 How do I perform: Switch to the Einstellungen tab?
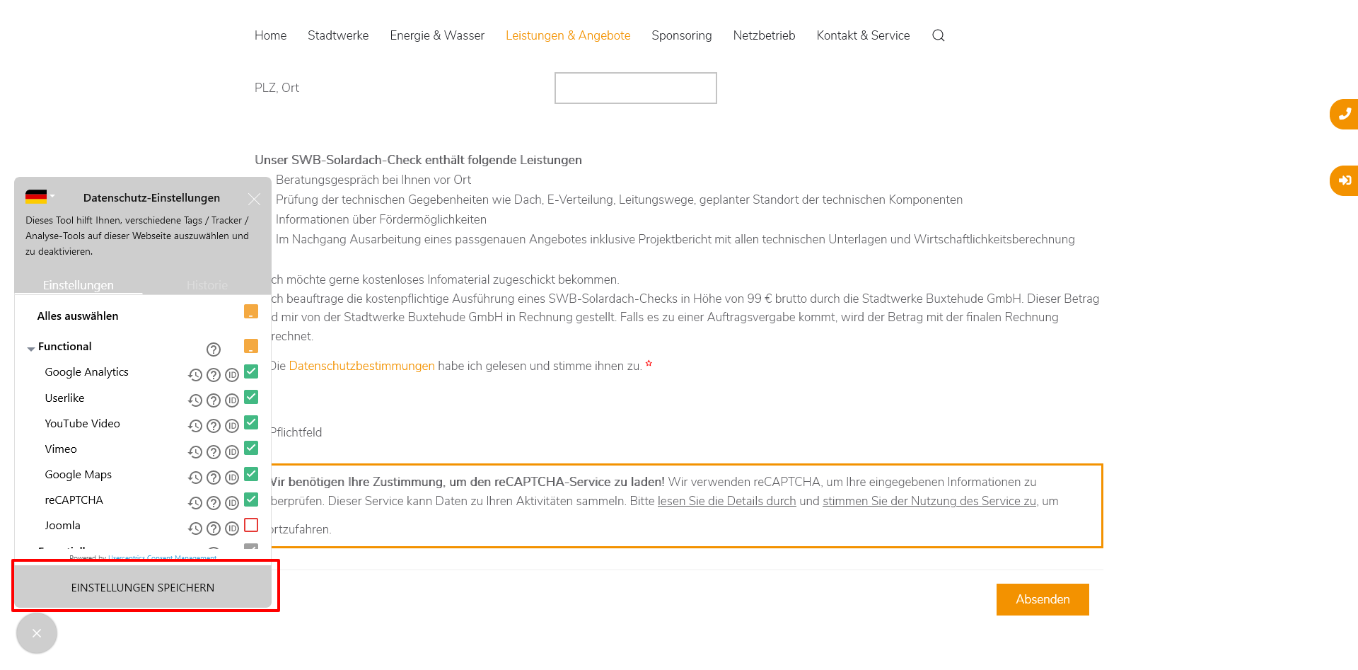click(x=79, y=284)
